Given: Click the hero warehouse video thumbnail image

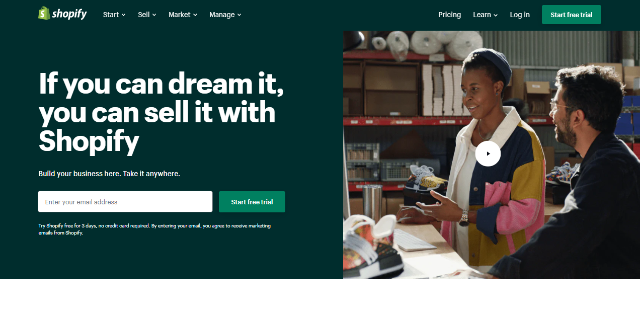Looking at the screenshot, I should (x=492, y=154).
